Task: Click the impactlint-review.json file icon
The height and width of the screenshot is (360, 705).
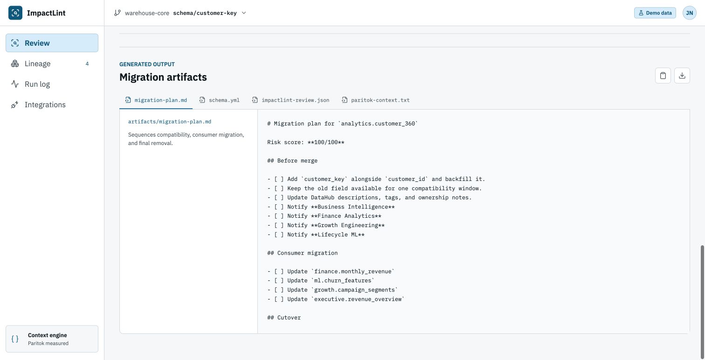Action: click(255, 100)
